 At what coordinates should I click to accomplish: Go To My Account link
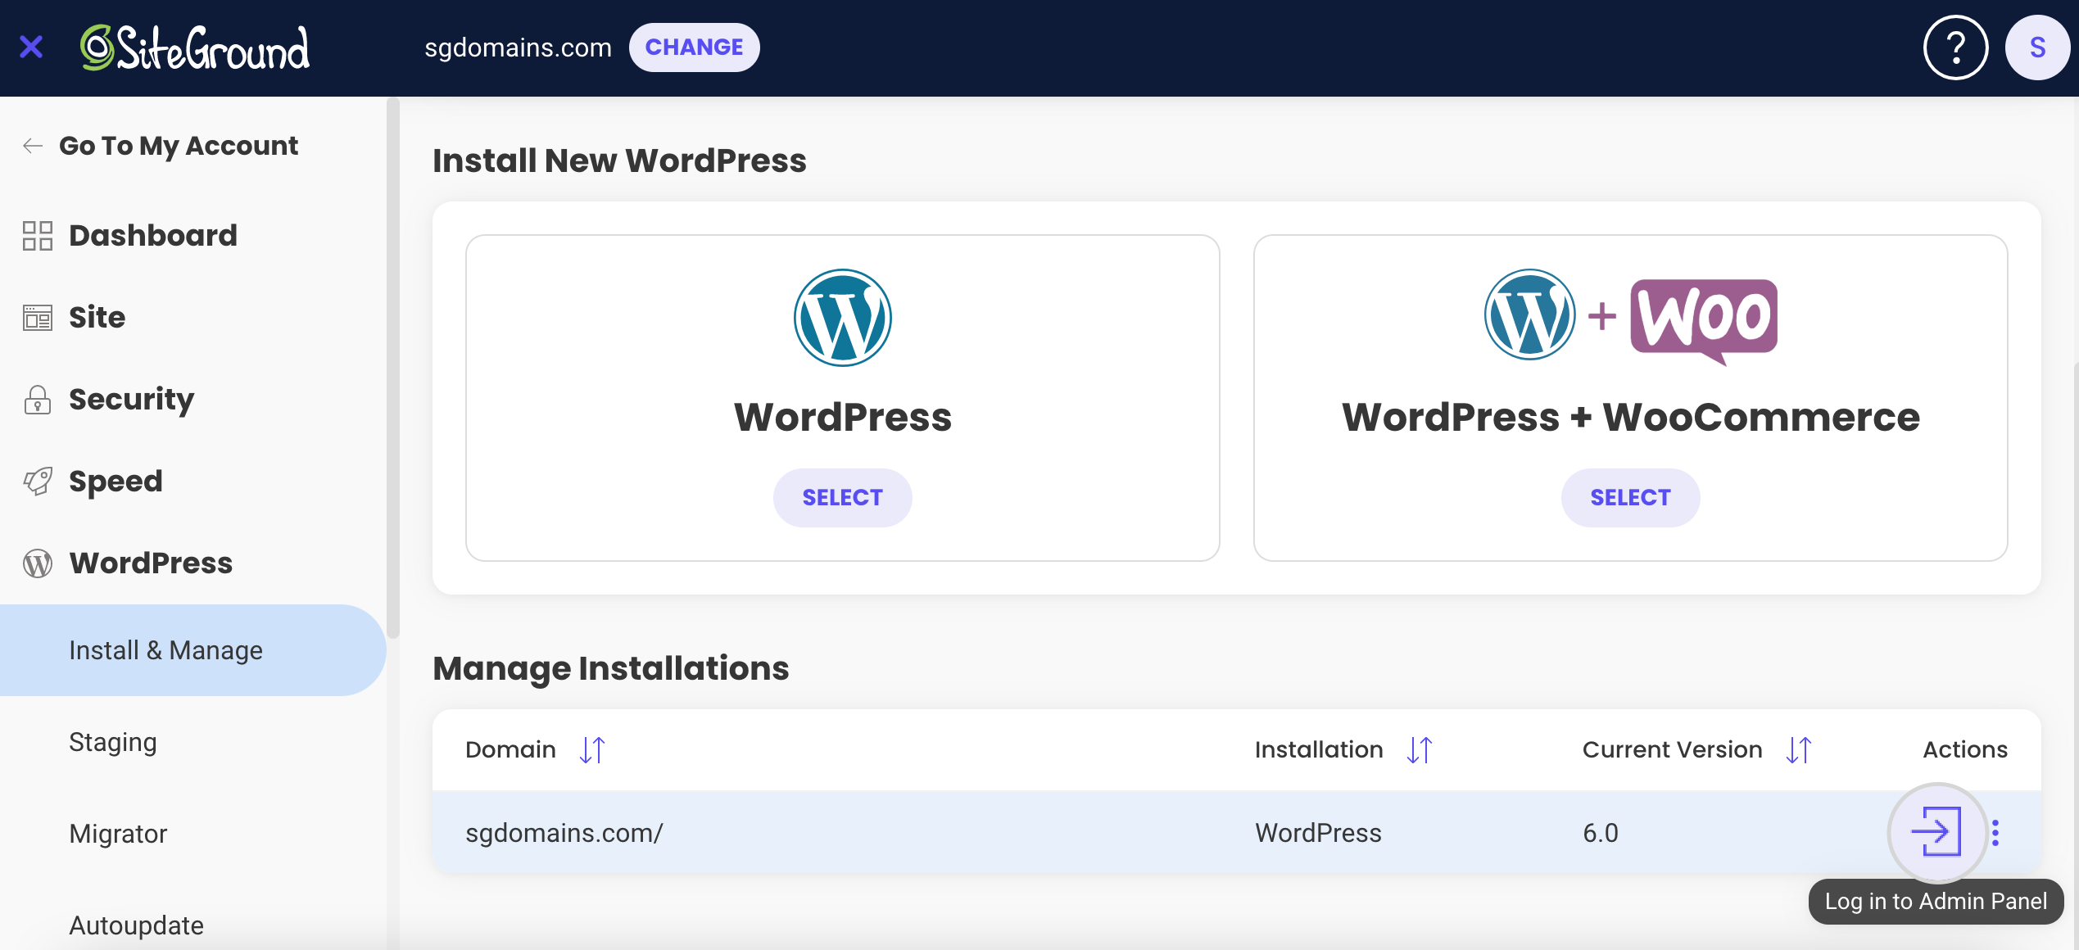[x=179, y=146]
